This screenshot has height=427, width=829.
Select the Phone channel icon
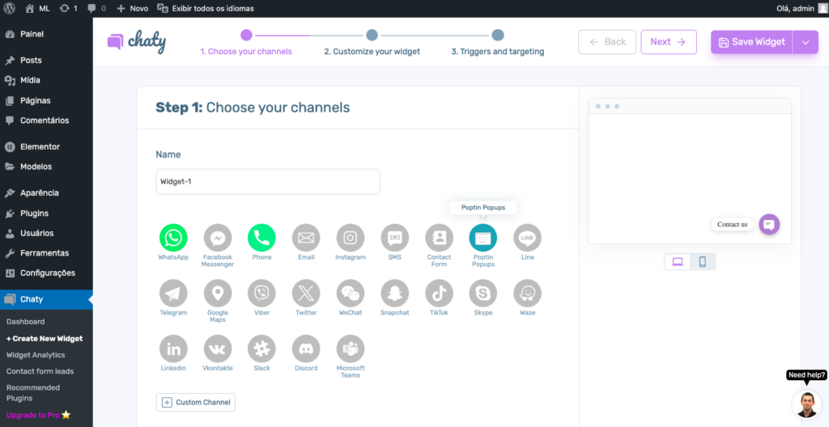pyautogui.click(x=261, y=238)
